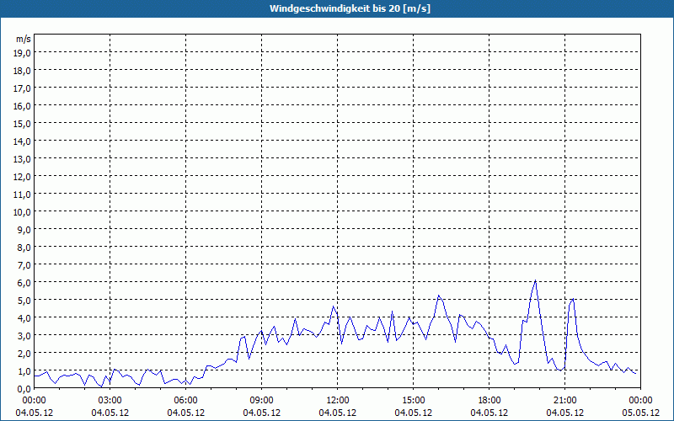This screenshot has width=674, height=421.
Task: Click the 'm/s' unit label on the y-axis
Action: (24, 39)
